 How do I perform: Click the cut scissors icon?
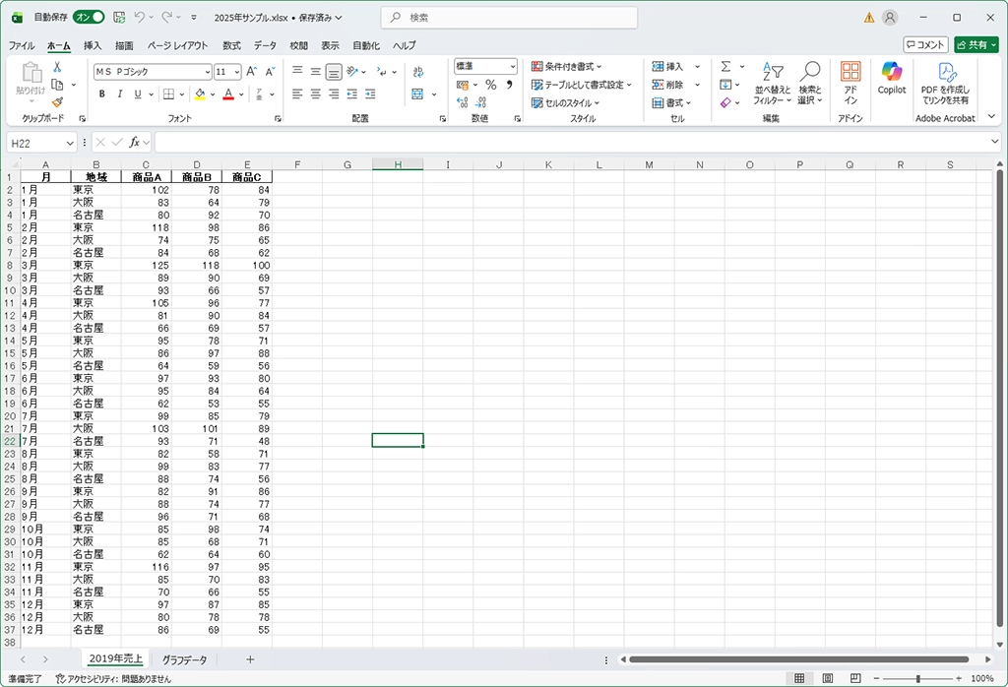(x=57, y=67)
